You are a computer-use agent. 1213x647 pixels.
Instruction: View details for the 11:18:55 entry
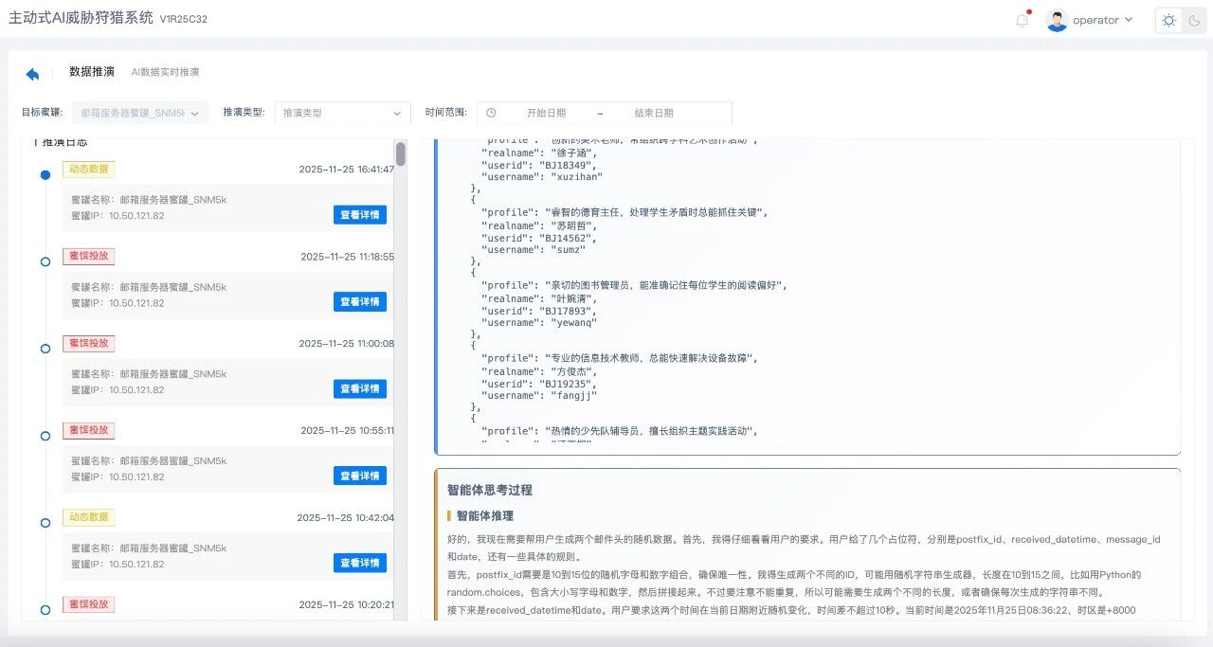click(x=359, y=301)
